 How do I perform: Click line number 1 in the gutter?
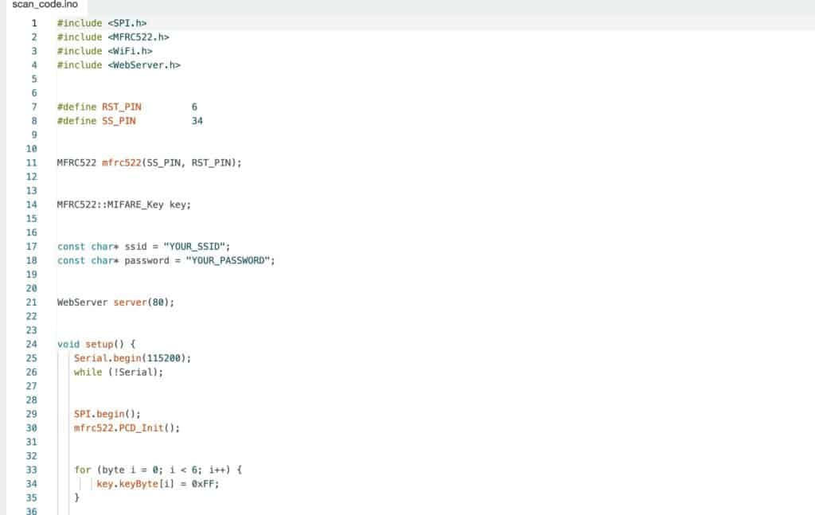(34, 23)
